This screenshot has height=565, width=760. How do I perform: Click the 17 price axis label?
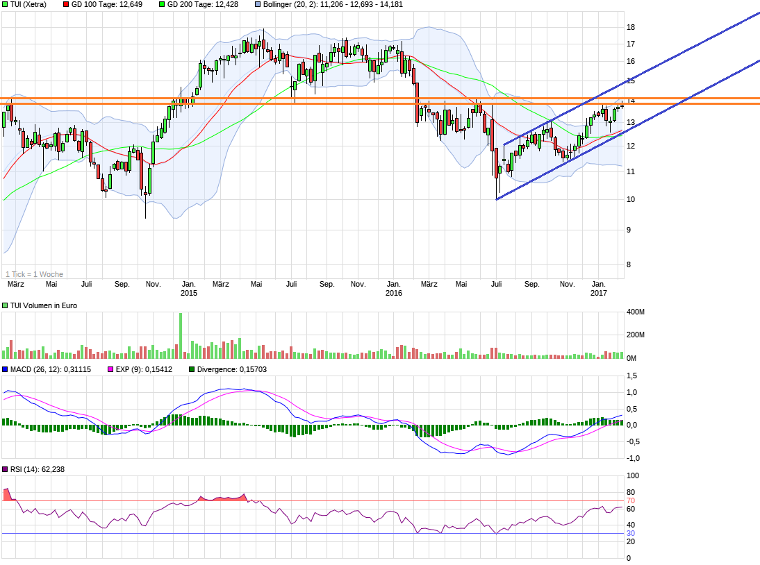(631, 44)
